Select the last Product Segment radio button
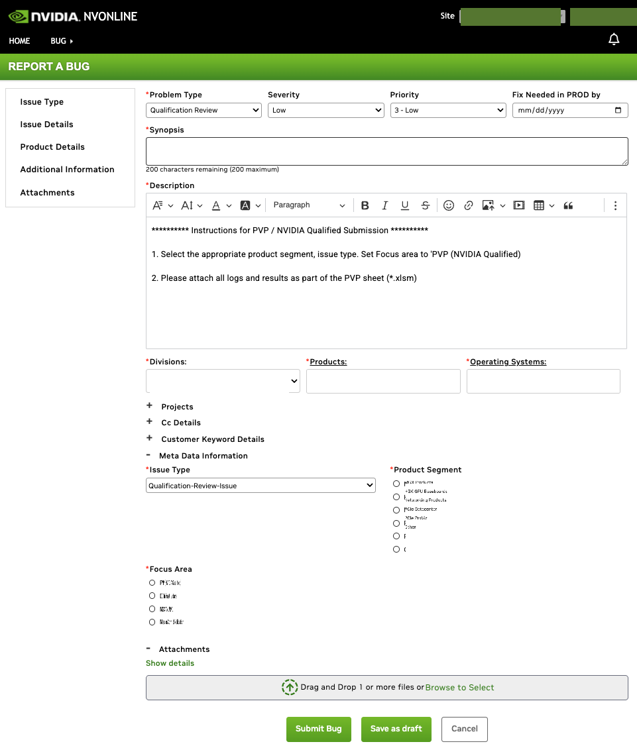The image size is (637, 746). point(396,549)
